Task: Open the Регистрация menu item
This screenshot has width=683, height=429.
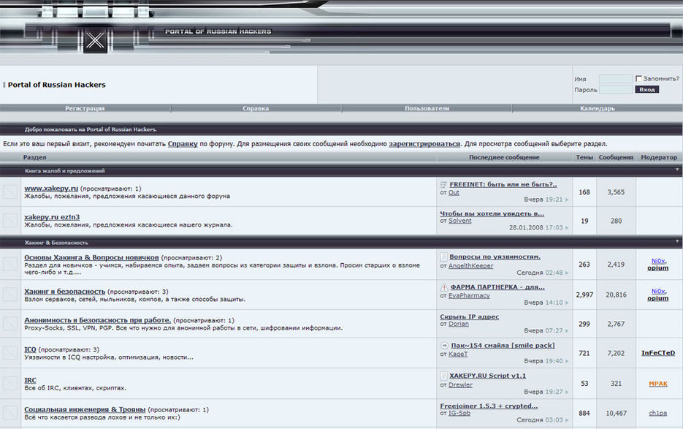Action: 85,108
